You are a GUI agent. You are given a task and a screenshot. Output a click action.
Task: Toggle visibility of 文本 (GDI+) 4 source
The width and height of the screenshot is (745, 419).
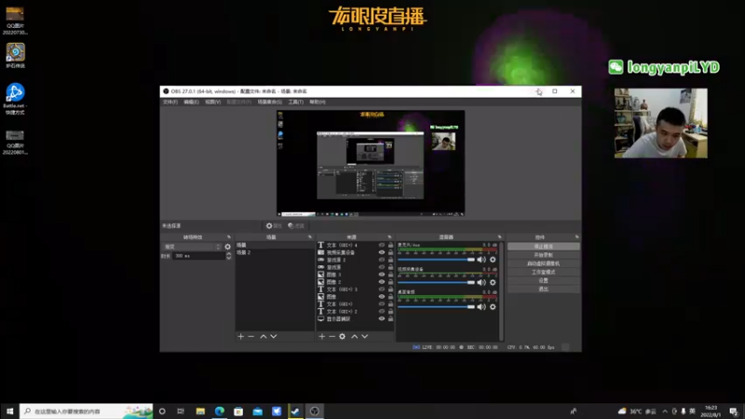382,245
